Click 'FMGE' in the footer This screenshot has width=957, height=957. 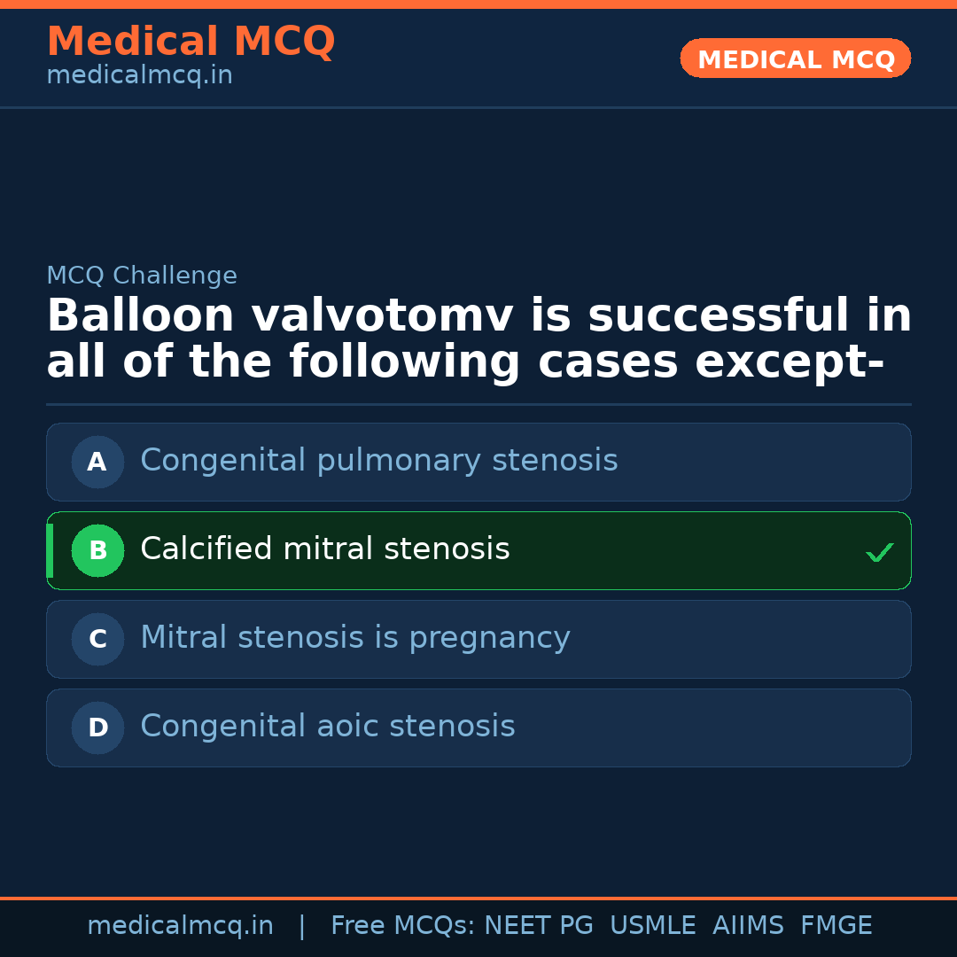click(836, 926)
